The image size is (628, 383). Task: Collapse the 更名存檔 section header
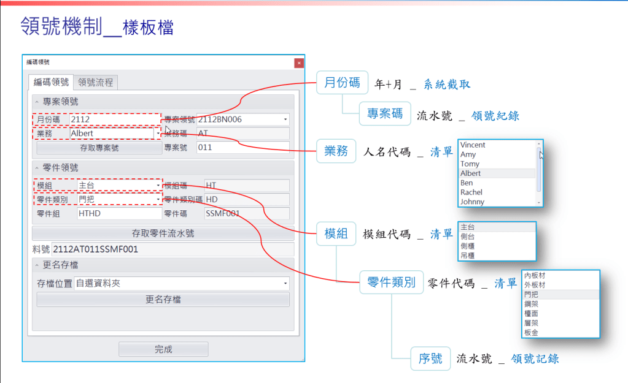[36, 265]
